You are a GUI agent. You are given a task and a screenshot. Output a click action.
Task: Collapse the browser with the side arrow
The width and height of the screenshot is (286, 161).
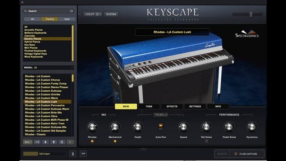pyautogui.click(x=79, y=14)
